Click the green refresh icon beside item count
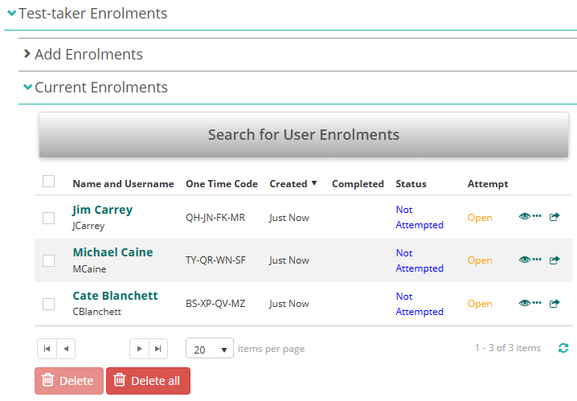577x401 pixels. click(563, 349)
